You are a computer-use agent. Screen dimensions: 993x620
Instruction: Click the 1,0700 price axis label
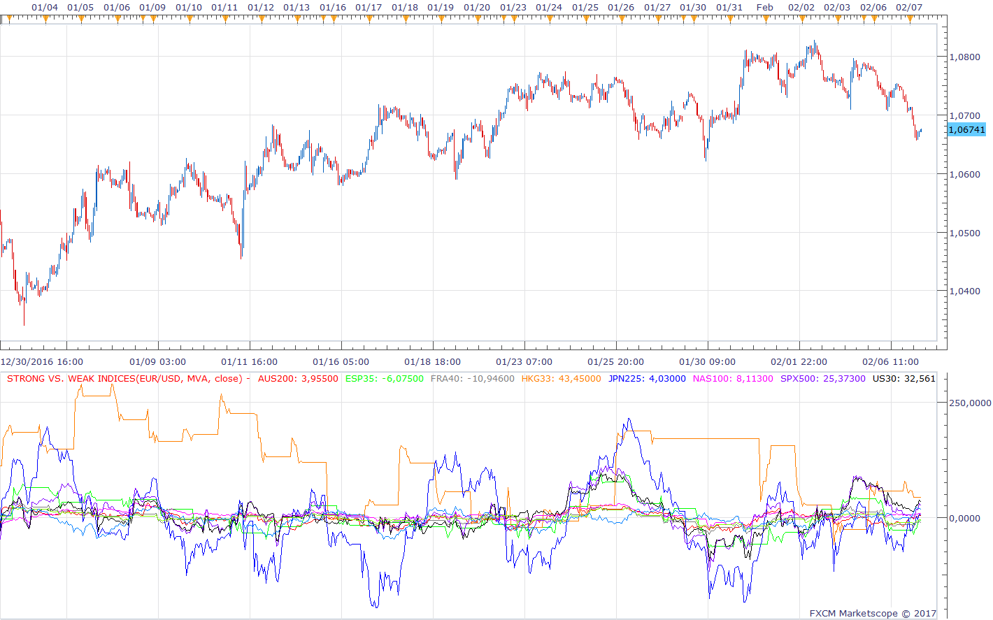point(964,115)
